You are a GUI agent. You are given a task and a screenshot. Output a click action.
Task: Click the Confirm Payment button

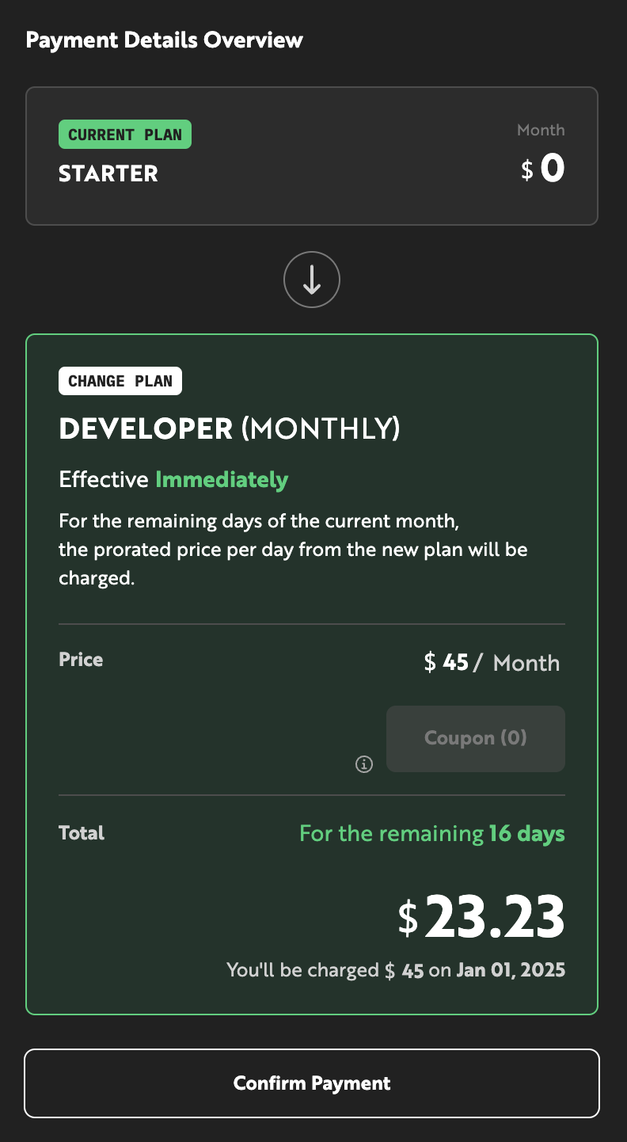coord(312,1083)
